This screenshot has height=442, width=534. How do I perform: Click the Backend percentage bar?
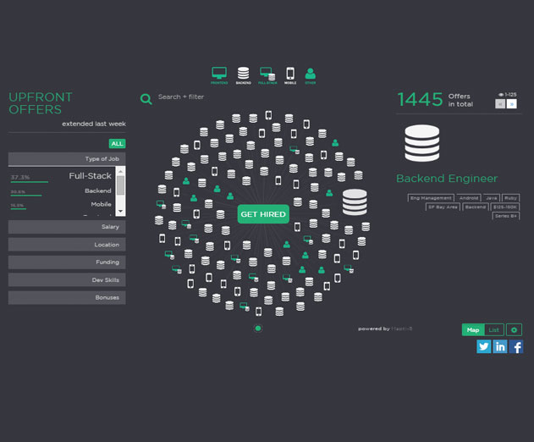[26, 196]
